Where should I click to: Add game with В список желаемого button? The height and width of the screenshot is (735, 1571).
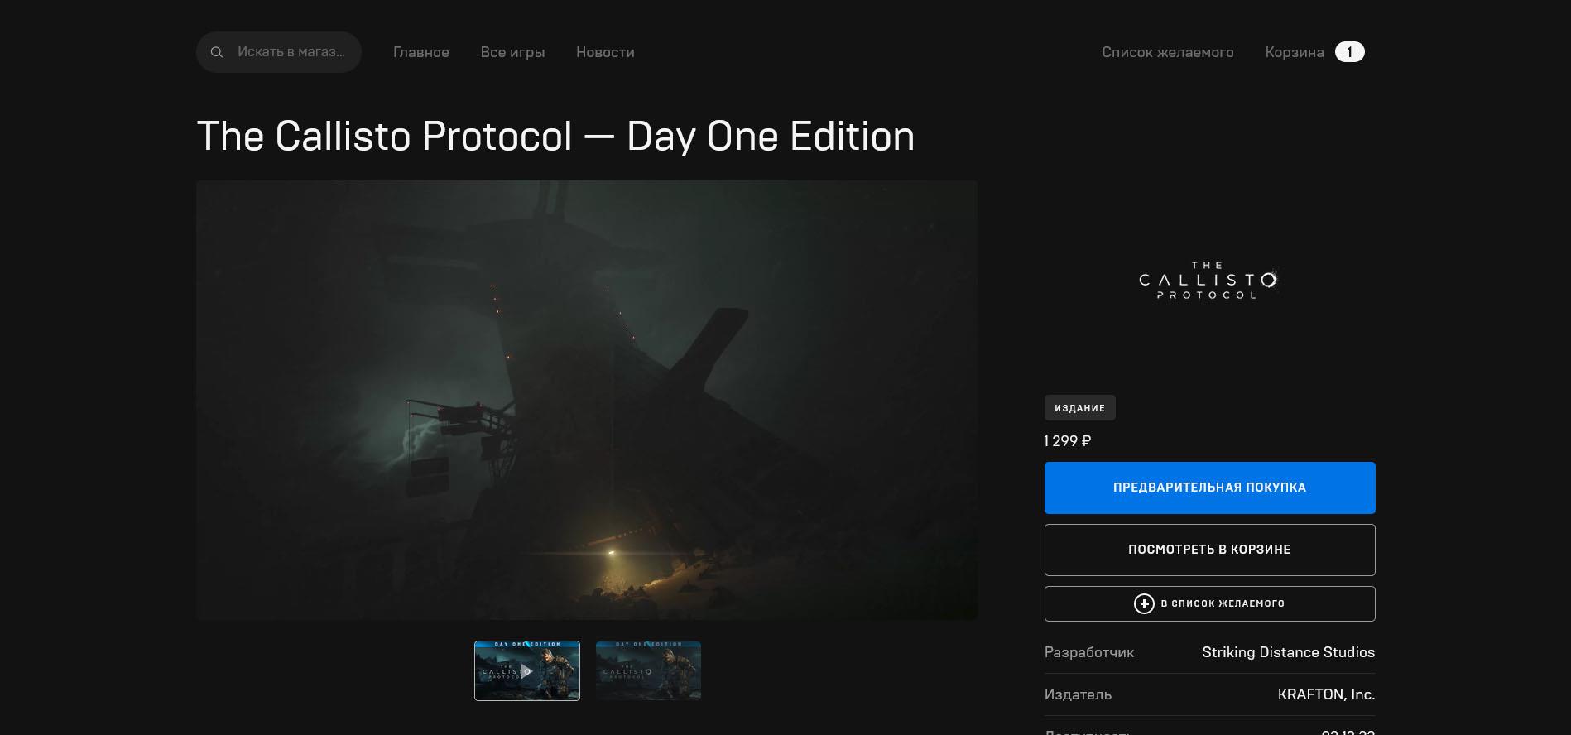[1209, 603]
